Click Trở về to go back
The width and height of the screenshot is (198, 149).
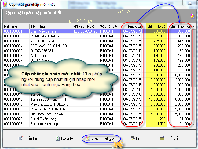coord(169,138)
